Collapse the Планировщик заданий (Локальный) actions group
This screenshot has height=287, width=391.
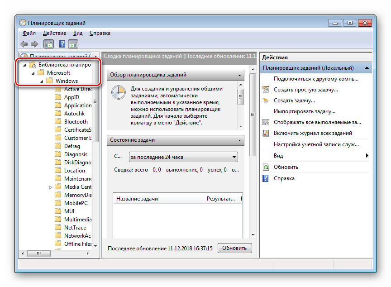coord(367,68)
